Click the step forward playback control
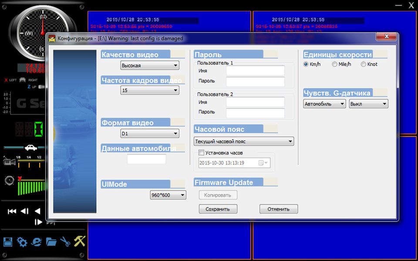 click(x=38, y=221)
